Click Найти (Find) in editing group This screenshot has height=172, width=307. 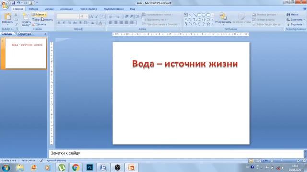click(x=293, y=15)
